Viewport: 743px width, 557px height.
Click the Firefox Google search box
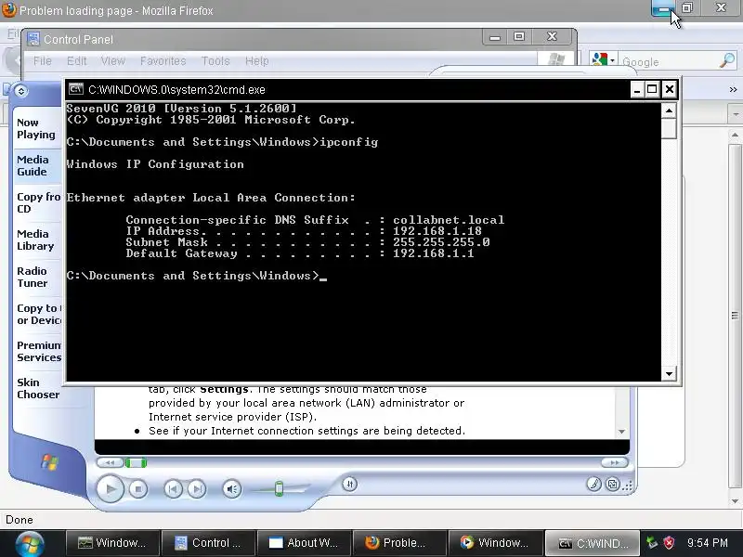(x=668, y=62)
